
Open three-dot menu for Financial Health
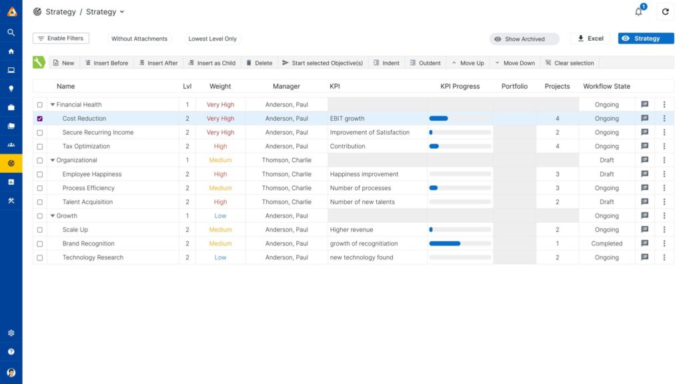(x=664, y=105)
